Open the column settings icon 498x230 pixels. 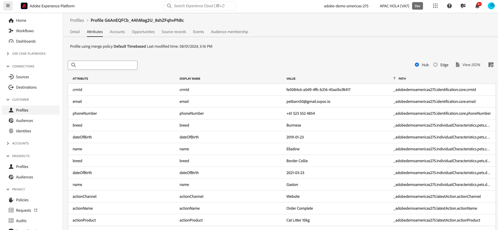(491, 65)
